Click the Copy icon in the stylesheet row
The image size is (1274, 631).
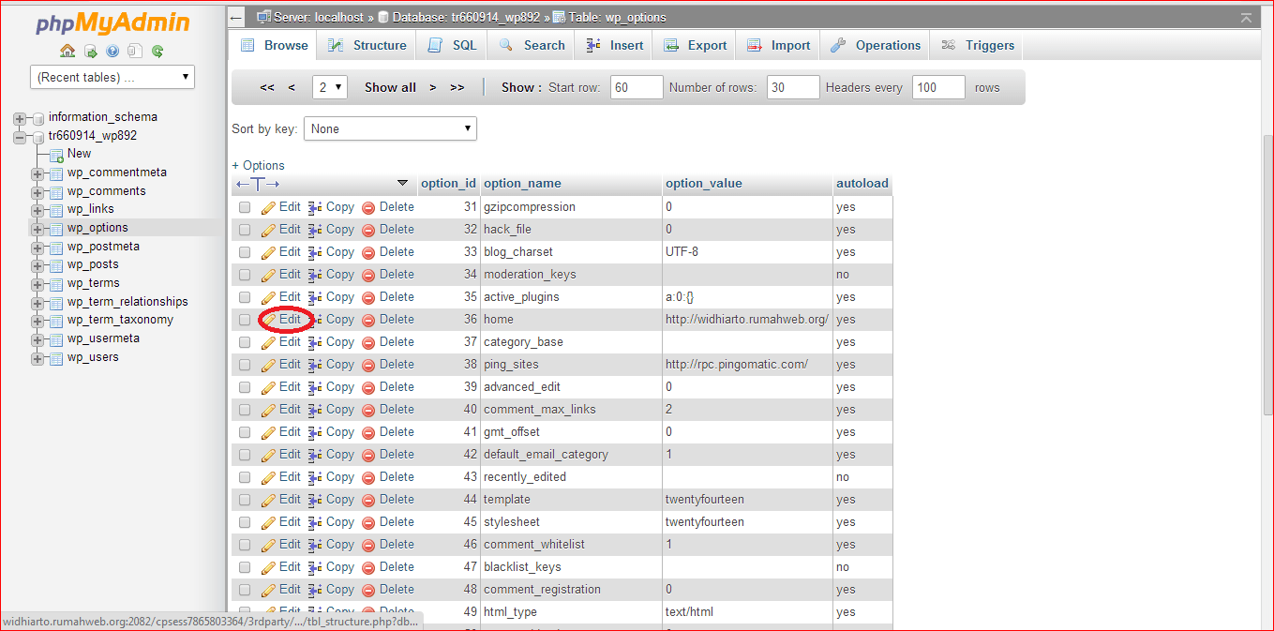315,522
